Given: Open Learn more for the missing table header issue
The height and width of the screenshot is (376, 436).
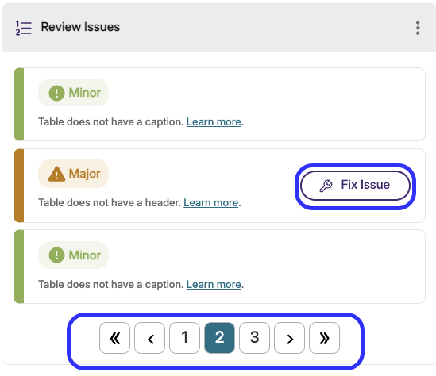Looking at the screenshot, I should 210,203.
